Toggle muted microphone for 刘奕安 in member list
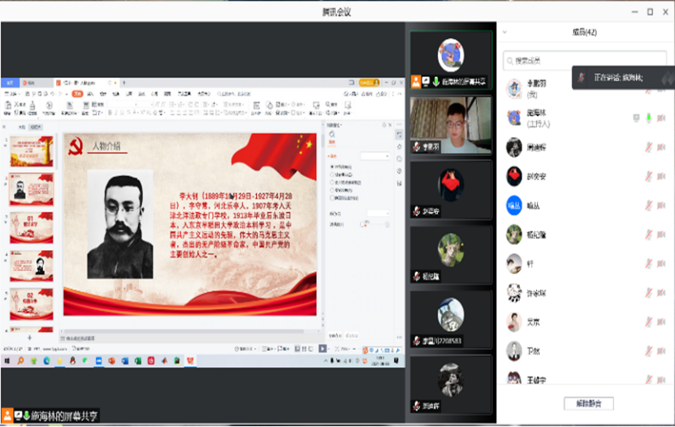The image size is (675, 427). (648, 175)
